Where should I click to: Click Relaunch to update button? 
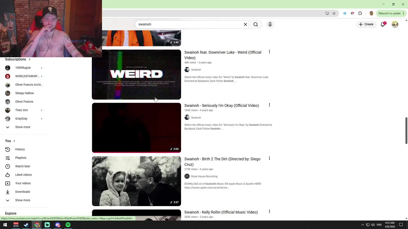pyautogui.click(x=389, y=13)
